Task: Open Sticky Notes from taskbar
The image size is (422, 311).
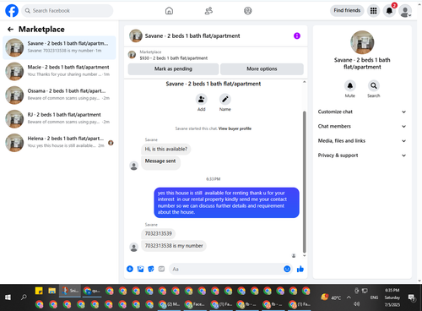Action: pyautogui.click(x=39, y=291)
